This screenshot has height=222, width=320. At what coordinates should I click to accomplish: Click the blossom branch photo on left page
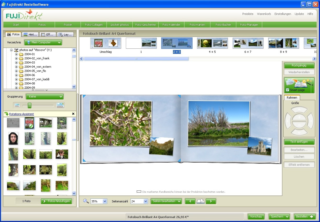click(x=120, y=123)
